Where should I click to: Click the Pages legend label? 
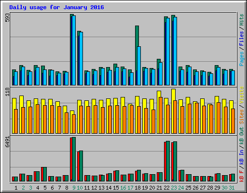[x=242, y=59]
